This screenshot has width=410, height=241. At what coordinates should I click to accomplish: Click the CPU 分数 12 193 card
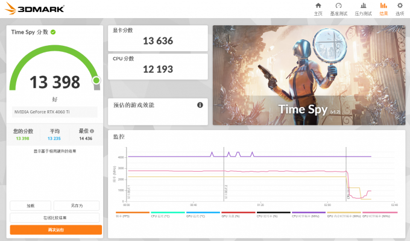tap(158, 67)
